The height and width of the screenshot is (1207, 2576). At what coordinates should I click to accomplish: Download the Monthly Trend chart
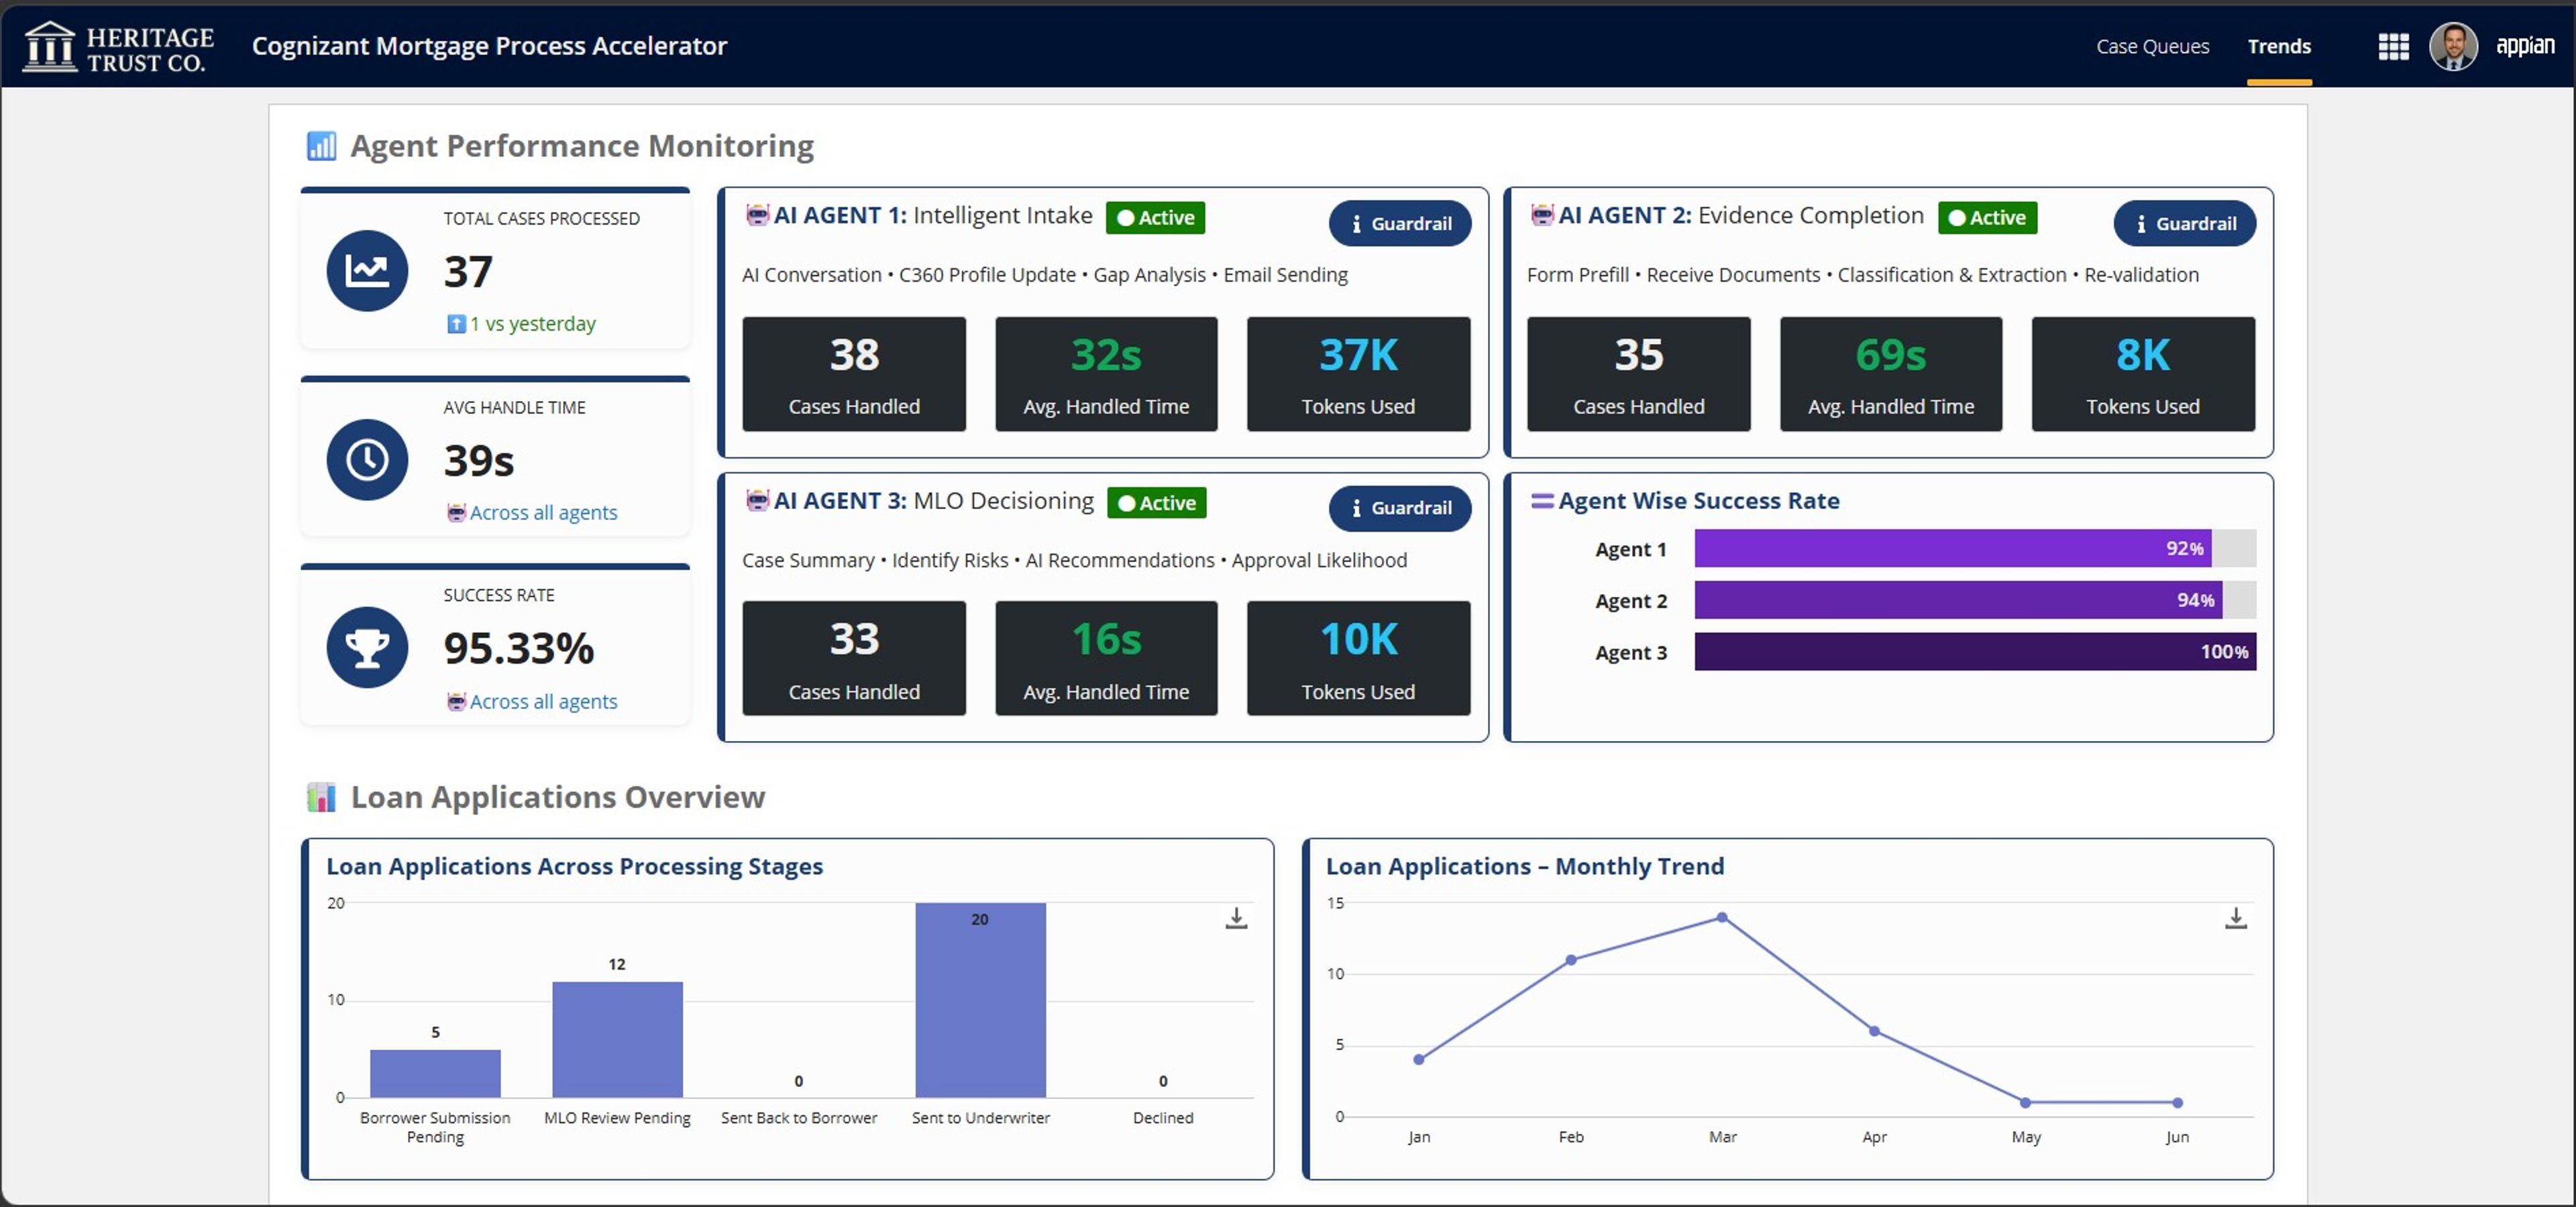2236,918
